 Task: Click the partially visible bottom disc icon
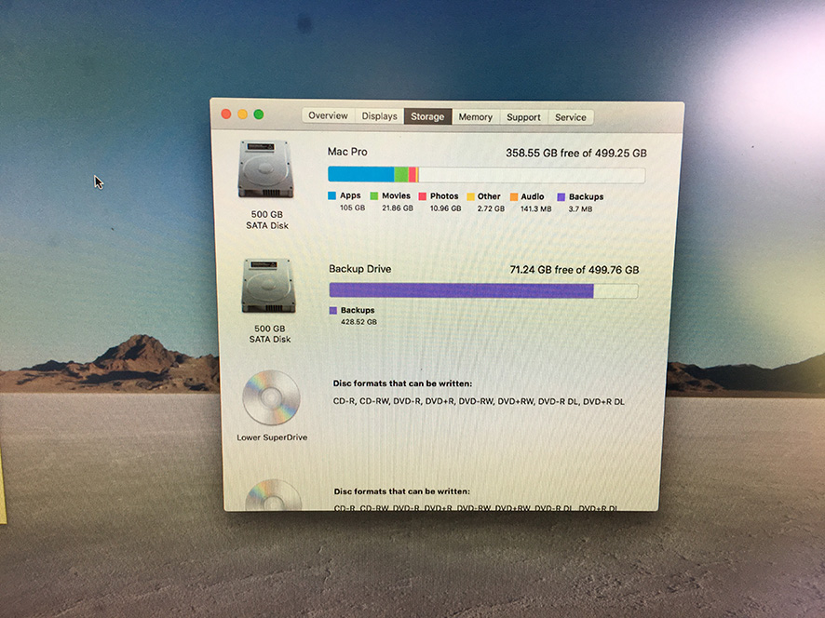pos(272,495)
